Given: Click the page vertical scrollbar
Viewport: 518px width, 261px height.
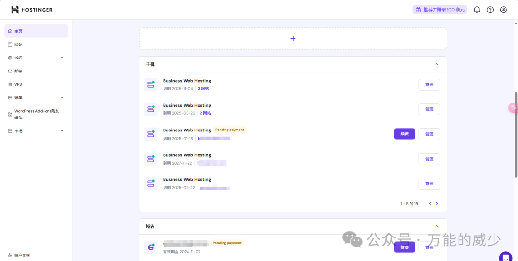Looking at the screenshot, I should [x=516, y=134].
